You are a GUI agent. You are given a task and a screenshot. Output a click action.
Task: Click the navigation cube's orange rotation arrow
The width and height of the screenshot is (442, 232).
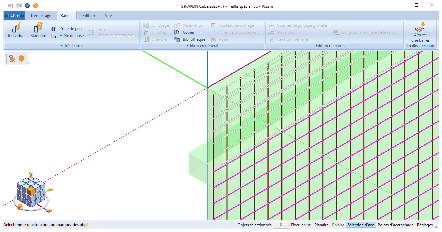pyautogui.click(x=20, y=207)
